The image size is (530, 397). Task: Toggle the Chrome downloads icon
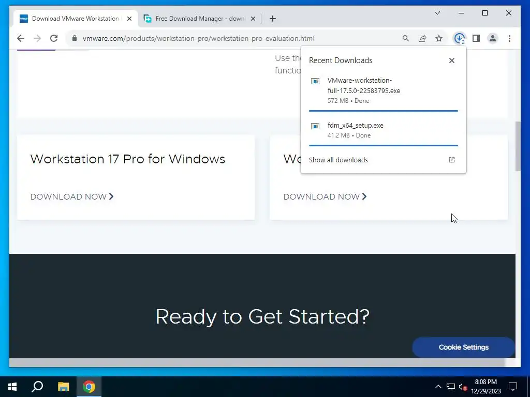pyautogui.click(x=460, y=38)
